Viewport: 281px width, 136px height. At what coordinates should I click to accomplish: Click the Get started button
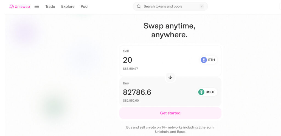click(170, 113)
